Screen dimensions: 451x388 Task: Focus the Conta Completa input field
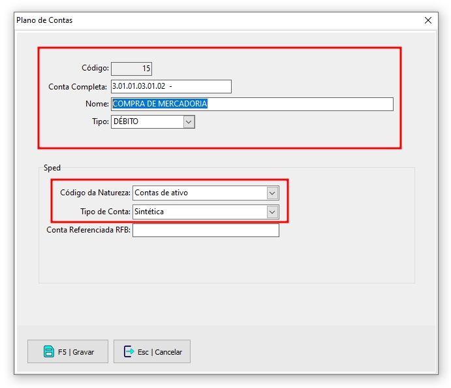(171, 86)
